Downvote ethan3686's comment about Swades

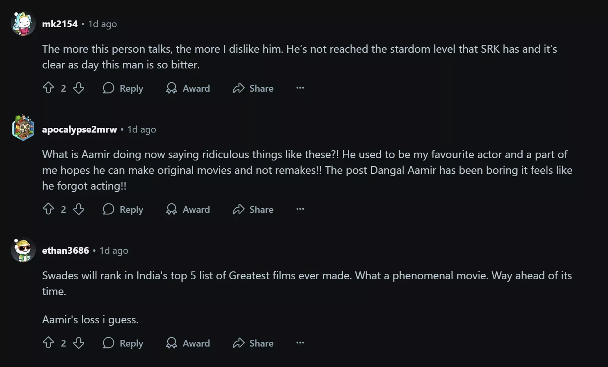[79, 343]
